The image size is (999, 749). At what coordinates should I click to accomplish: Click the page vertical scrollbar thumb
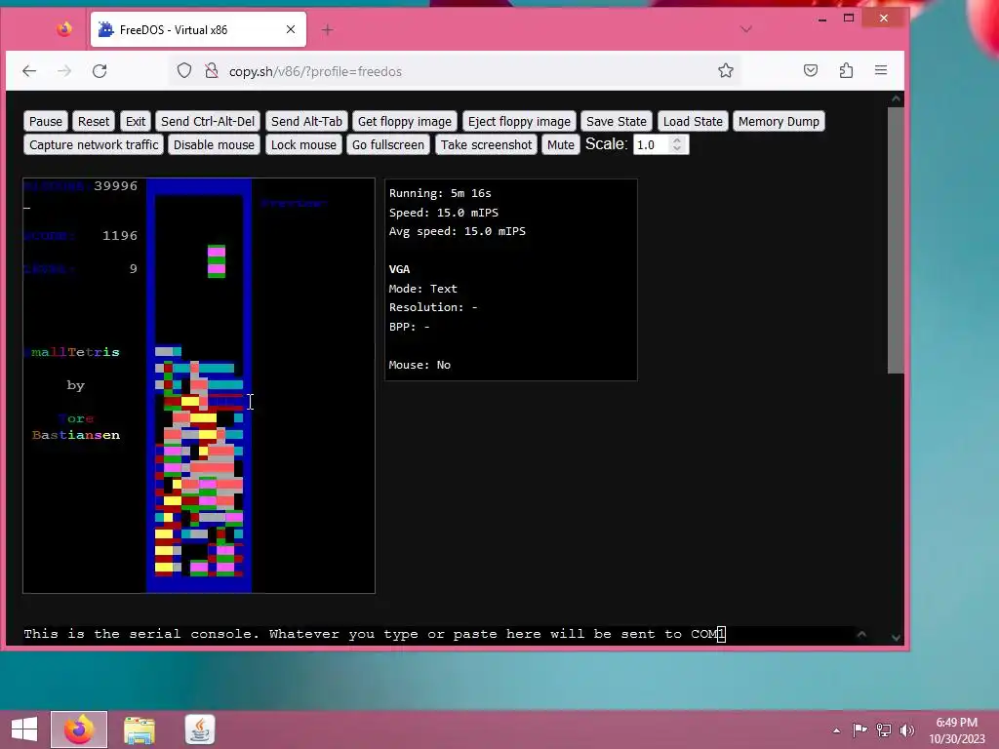(x=896, y=240)
